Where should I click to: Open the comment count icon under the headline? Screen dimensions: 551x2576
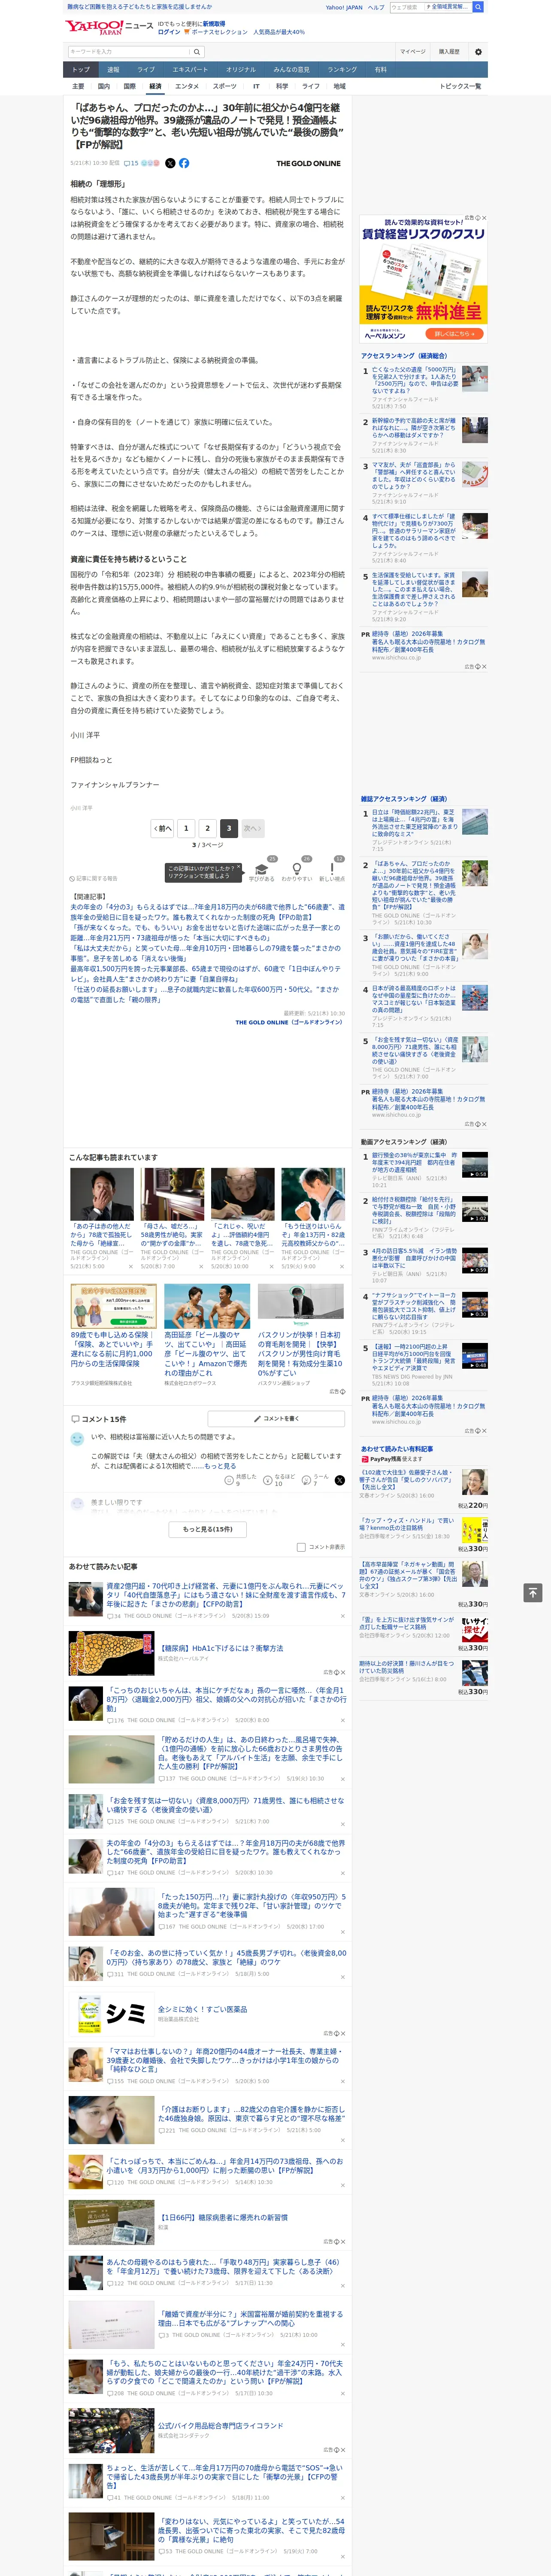(130, 163)
